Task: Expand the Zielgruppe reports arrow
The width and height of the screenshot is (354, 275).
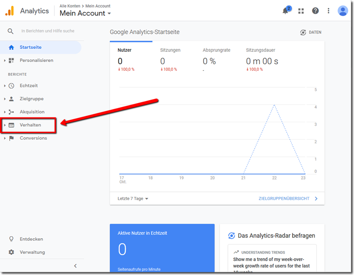Action: click(4, 99)
